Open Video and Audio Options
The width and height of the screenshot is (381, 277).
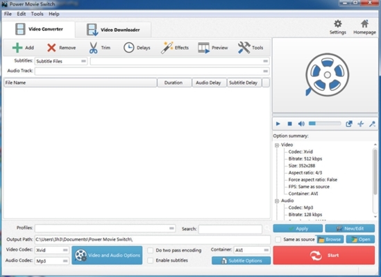tap(107, 255)
